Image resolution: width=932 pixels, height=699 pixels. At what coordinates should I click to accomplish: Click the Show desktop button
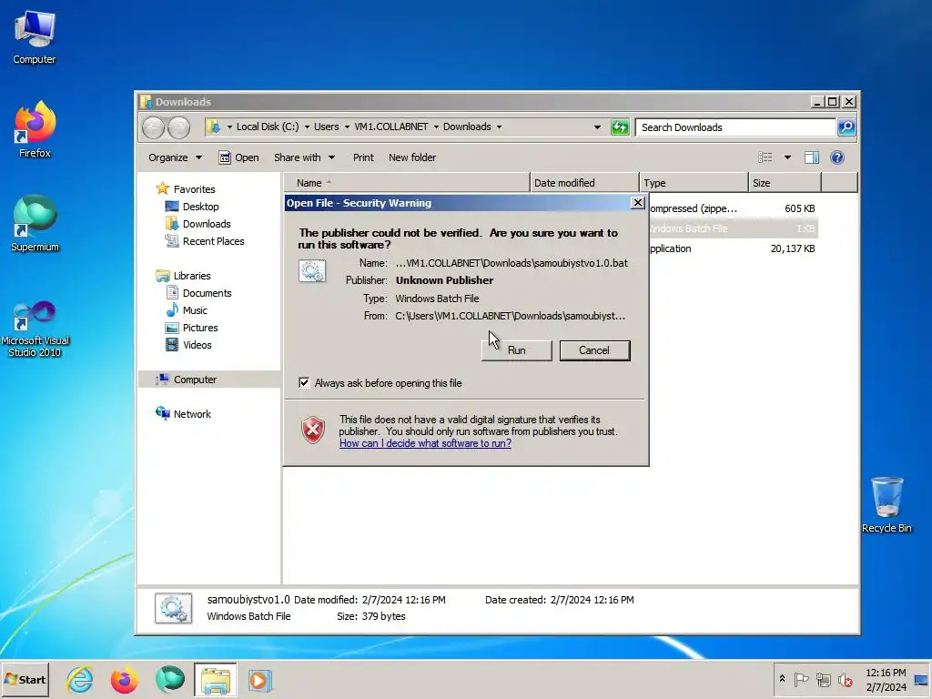(923, 679)
